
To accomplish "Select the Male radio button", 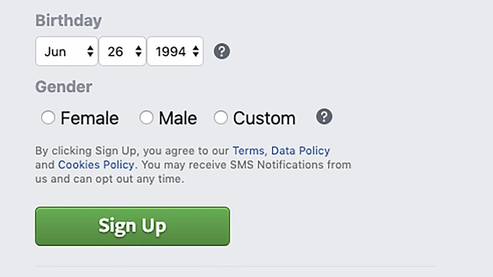I will tap(146, 118).
